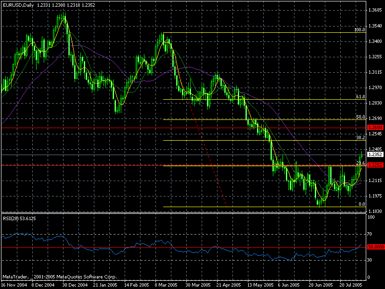The height and width of the screenshot is (289, 385).
Task: Click the Fibonacci 61.8 level label
Action: [x=360, y=97]
